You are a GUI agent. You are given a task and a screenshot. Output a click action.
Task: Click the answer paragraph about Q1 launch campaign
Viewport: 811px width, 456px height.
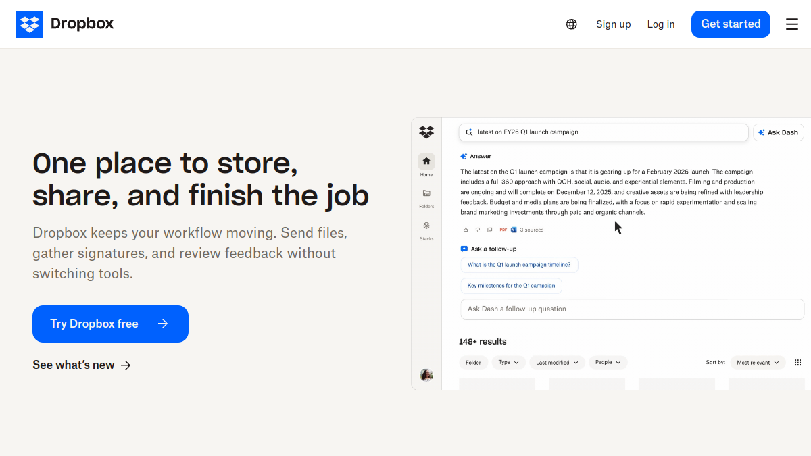(x=612, y=192)
